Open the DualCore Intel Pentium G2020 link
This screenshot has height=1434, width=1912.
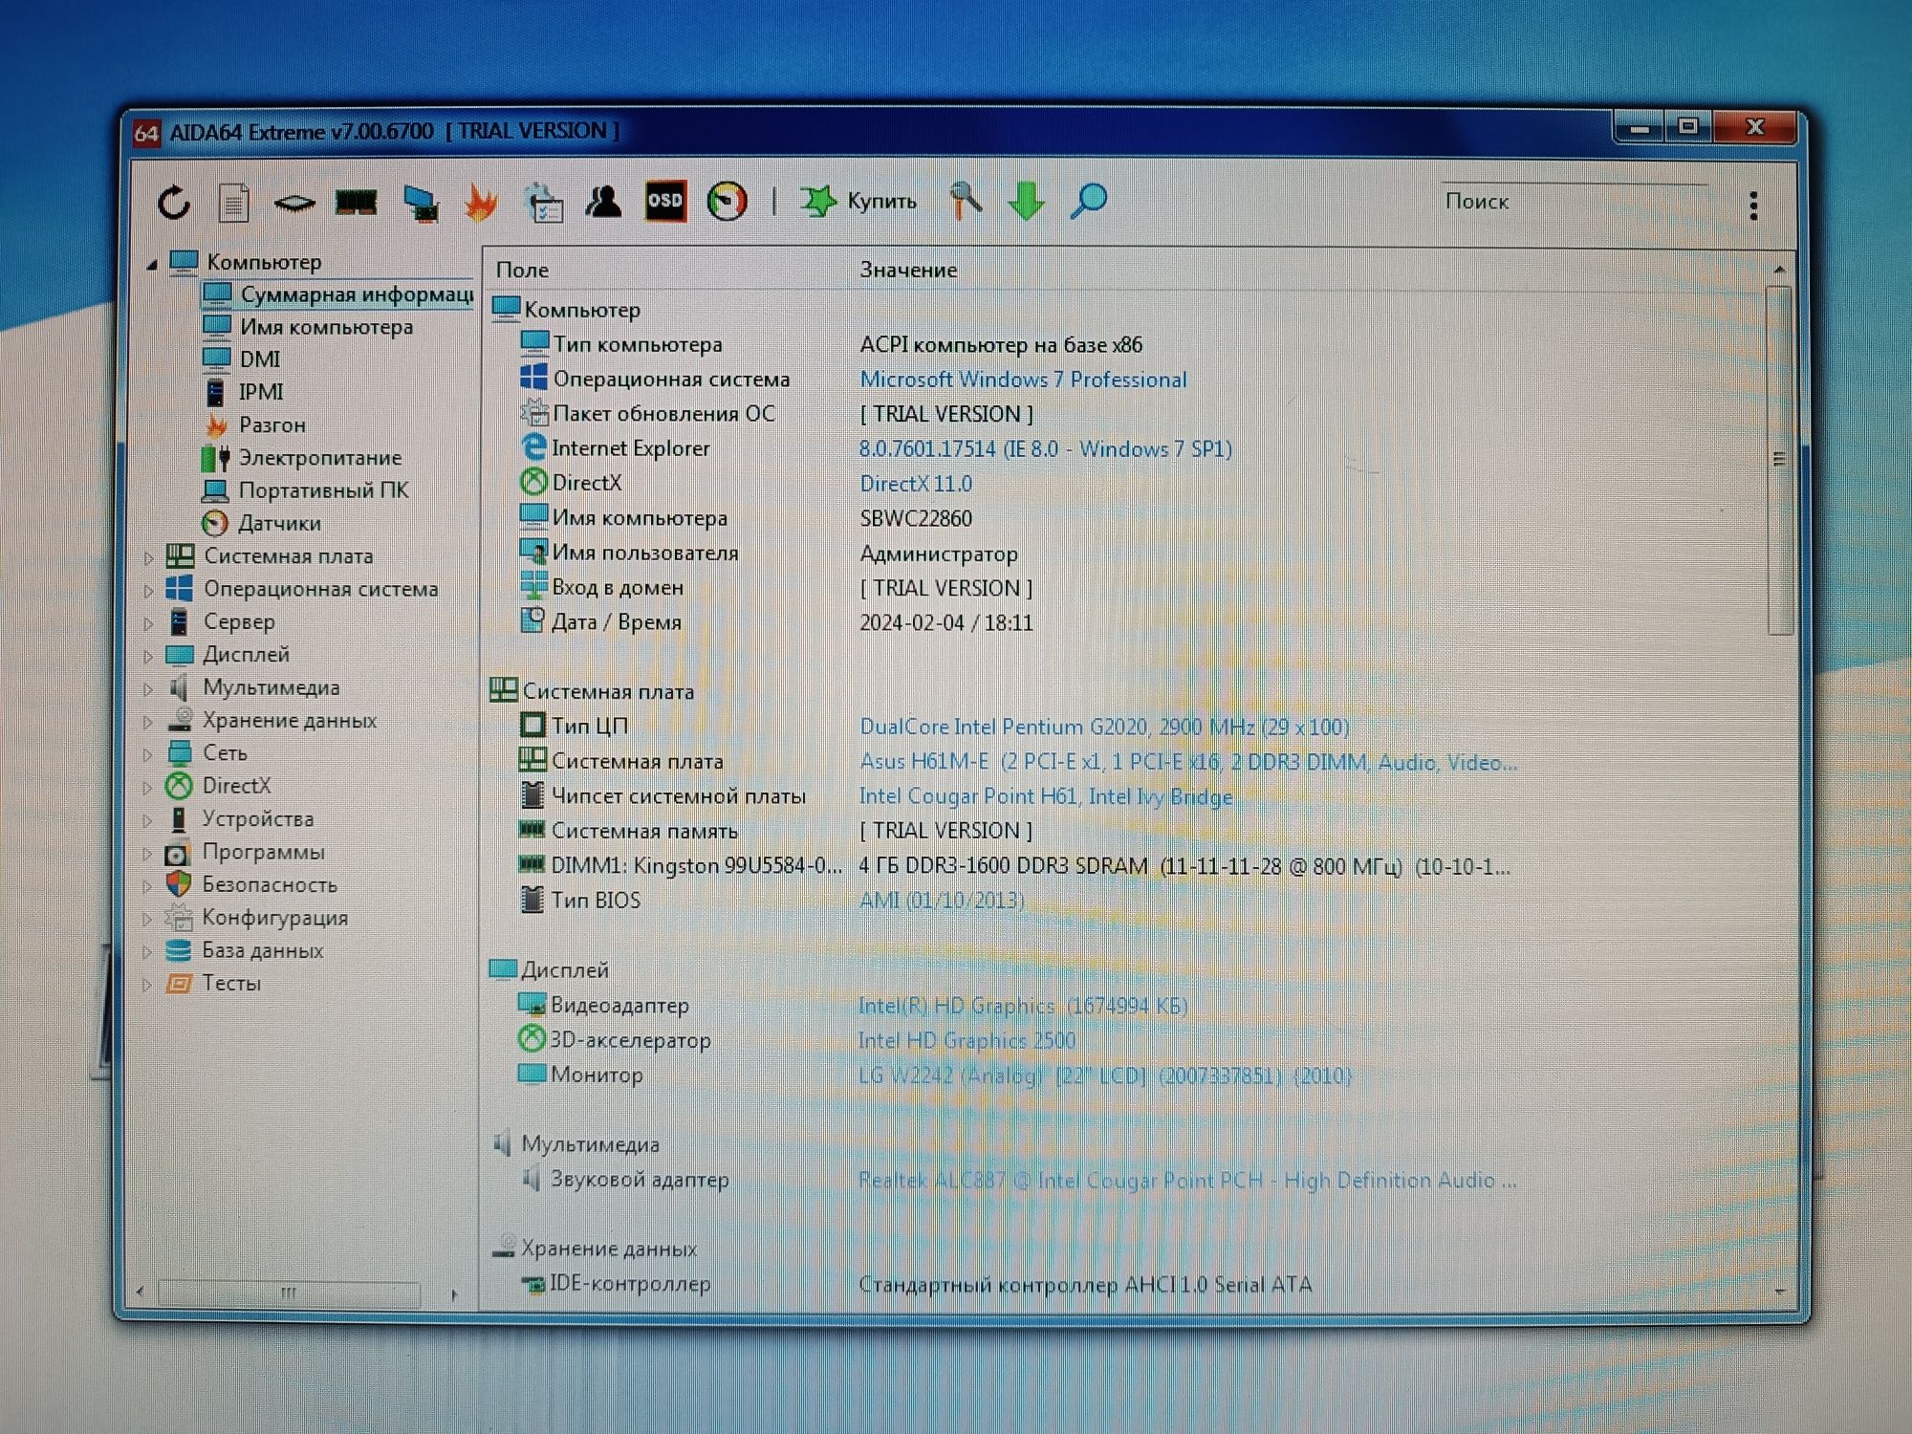point(1104,727)
